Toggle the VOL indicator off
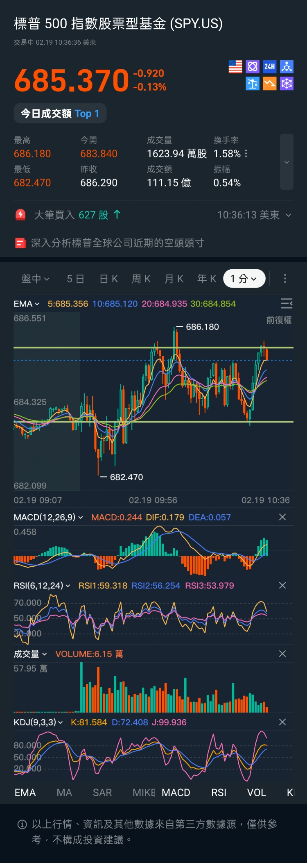This screenshot has height=863, width=307. 257,793
